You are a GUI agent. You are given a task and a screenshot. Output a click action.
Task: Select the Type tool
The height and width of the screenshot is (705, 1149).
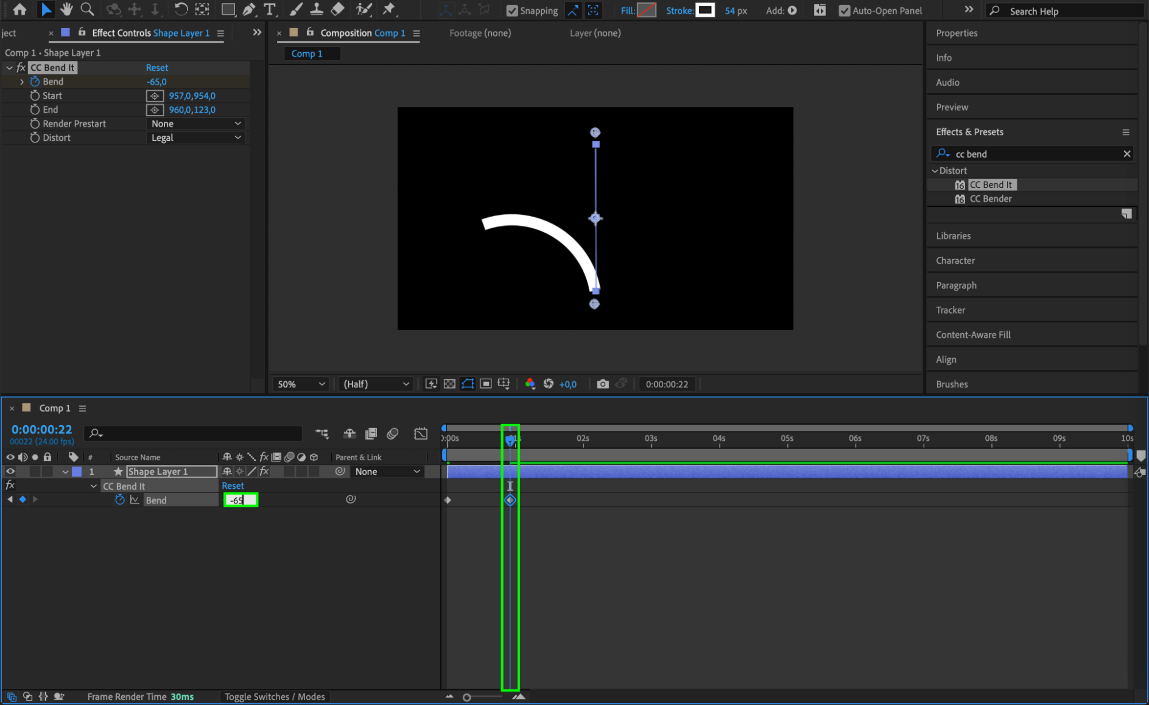tap(269, 9)
